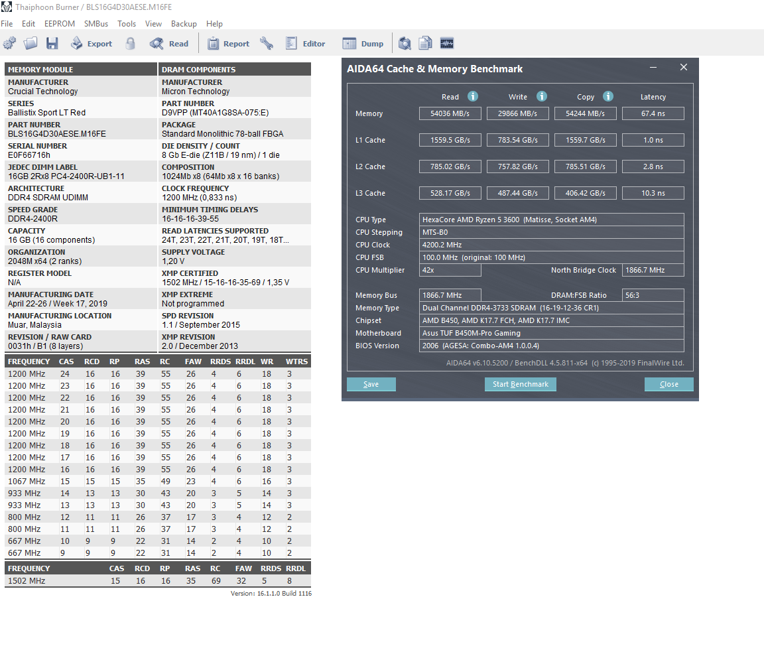Click the padlock write-protection icon
Screen dimensions: 764x658
point(130,43)
